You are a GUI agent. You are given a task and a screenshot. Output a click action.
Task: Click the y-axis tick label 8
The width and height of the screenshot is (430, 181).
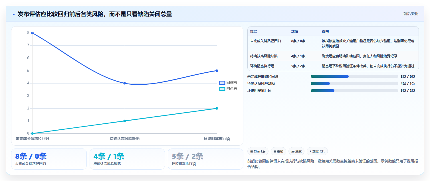[28, 33]
